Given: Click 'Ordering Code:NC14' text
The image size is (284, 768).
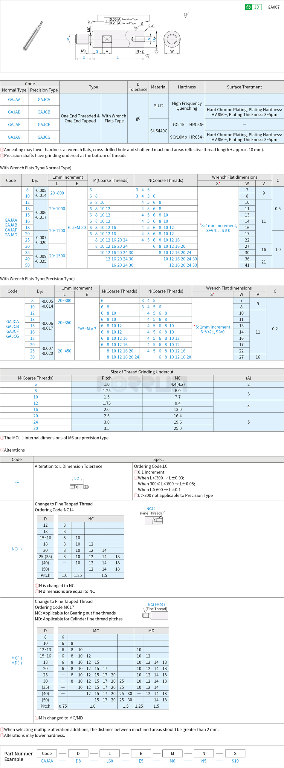Looking at the screenshot, I should [54, 510].
